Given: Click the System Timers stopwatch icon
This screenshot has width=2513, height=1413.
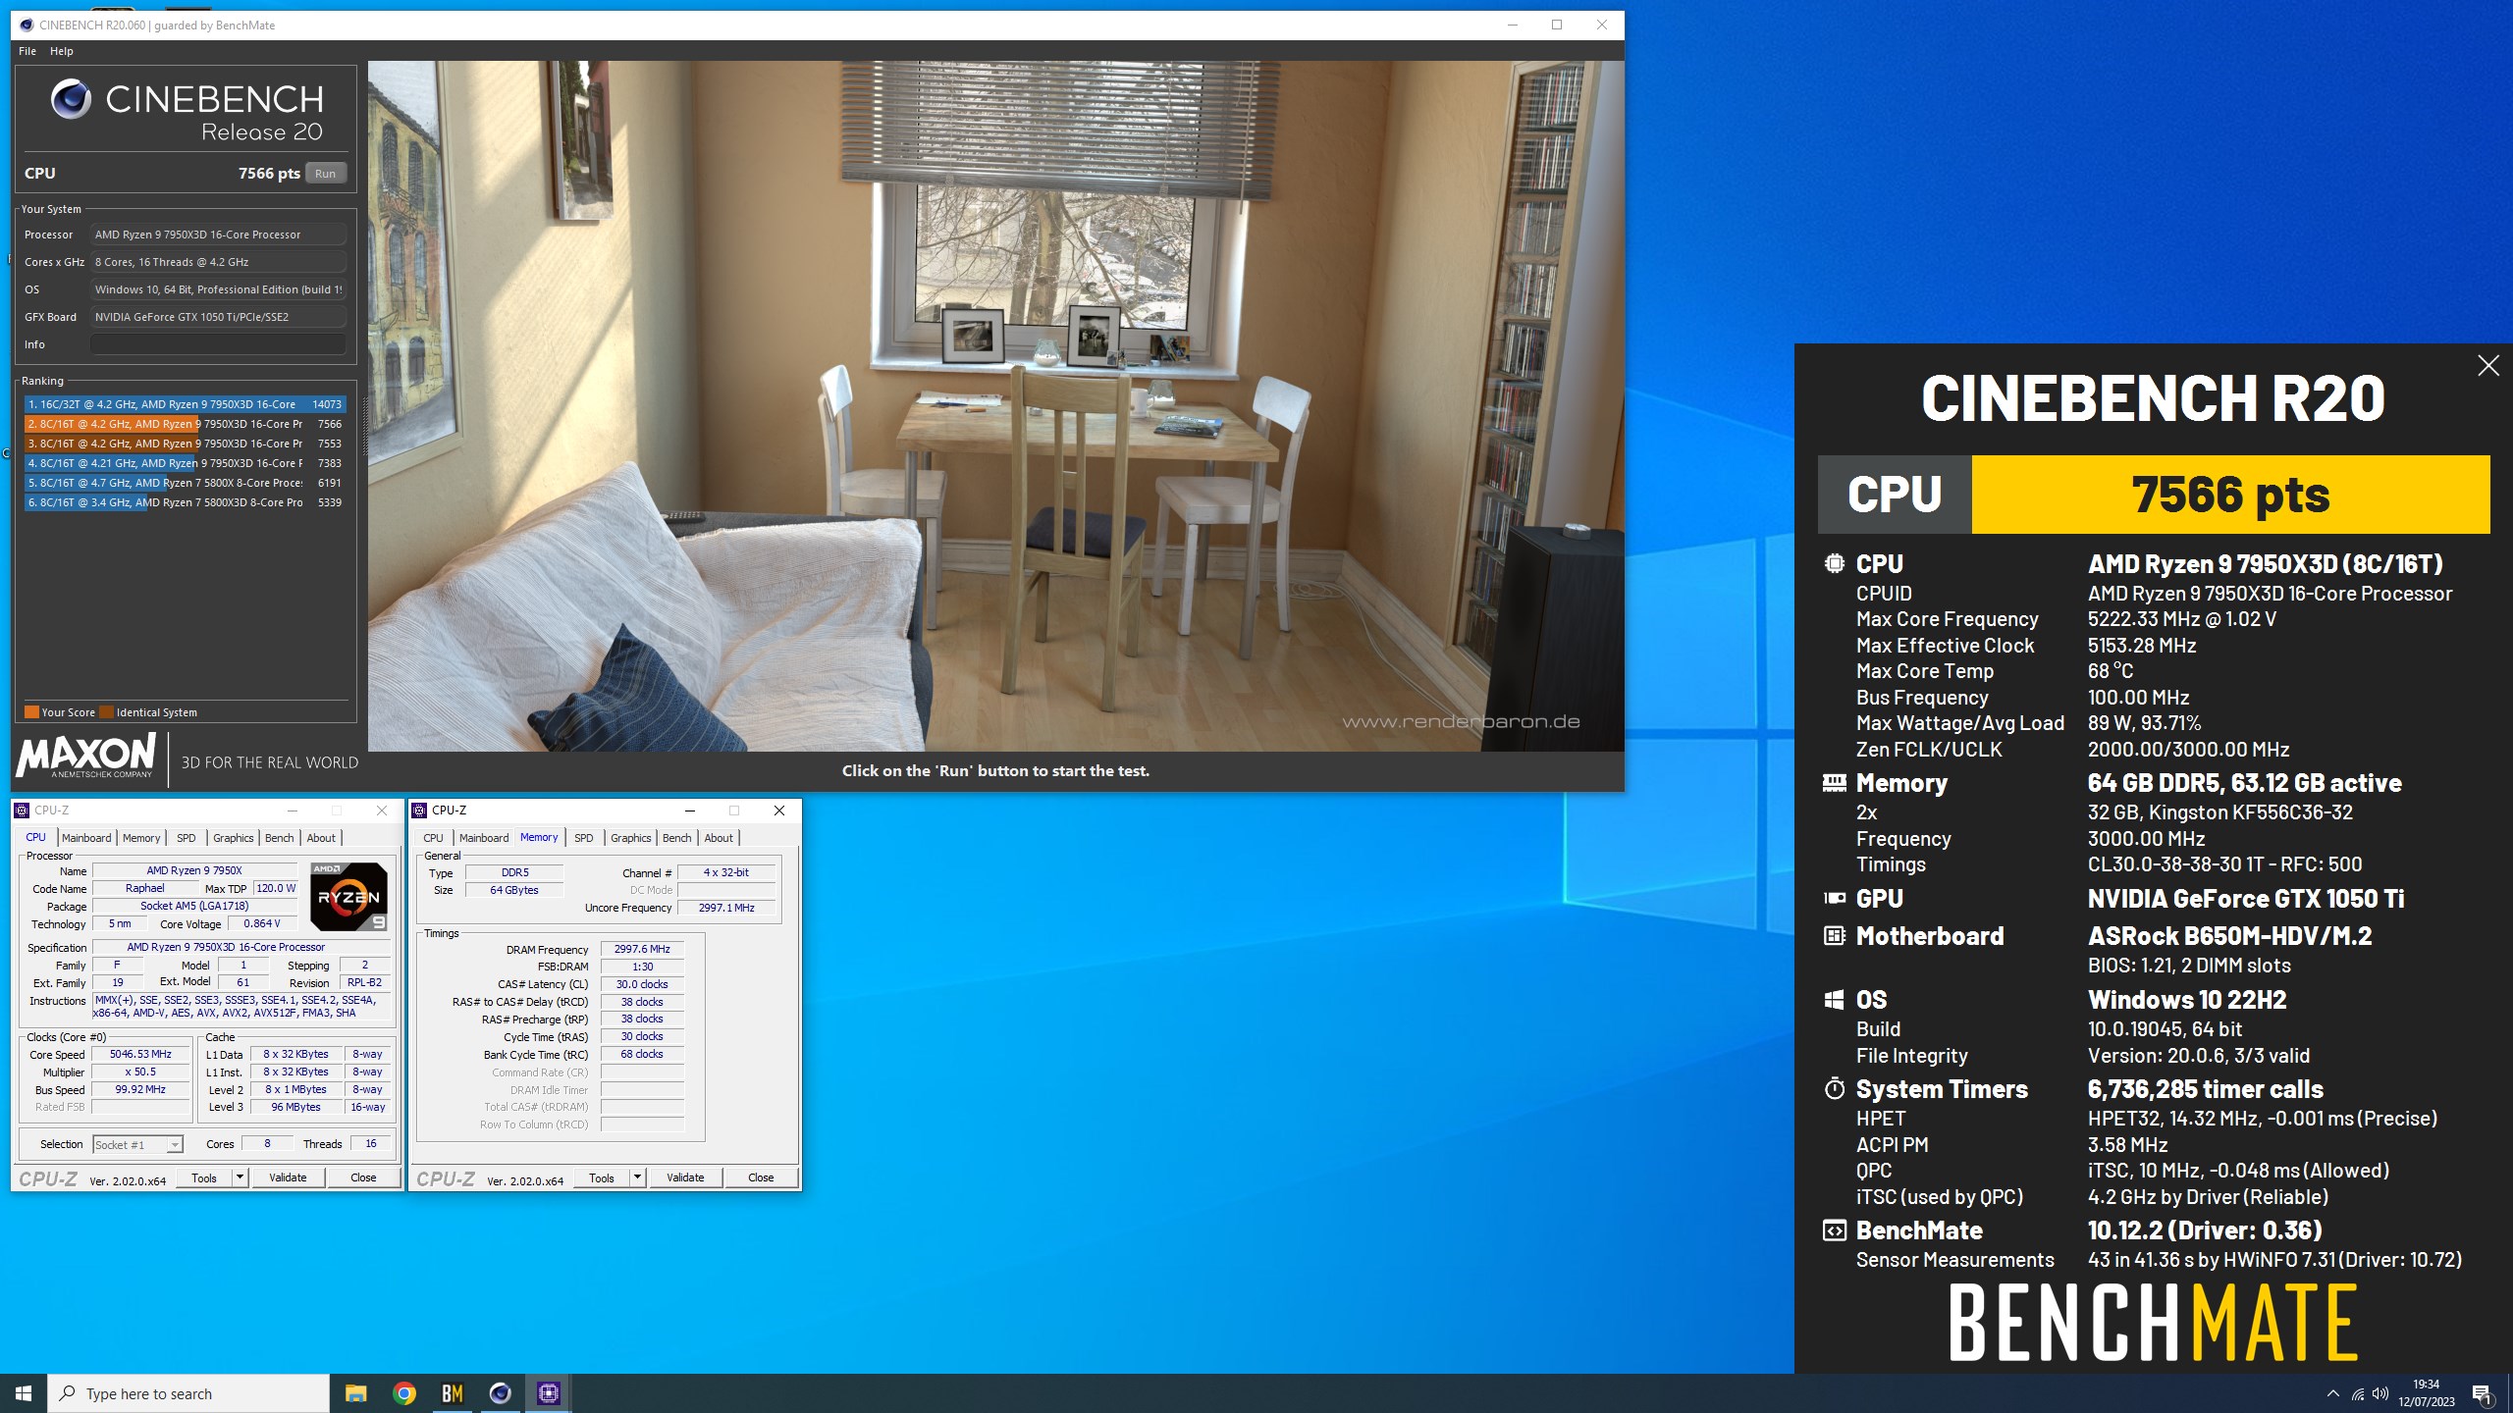Looking at the screenshot, I should [1834, 1089].
